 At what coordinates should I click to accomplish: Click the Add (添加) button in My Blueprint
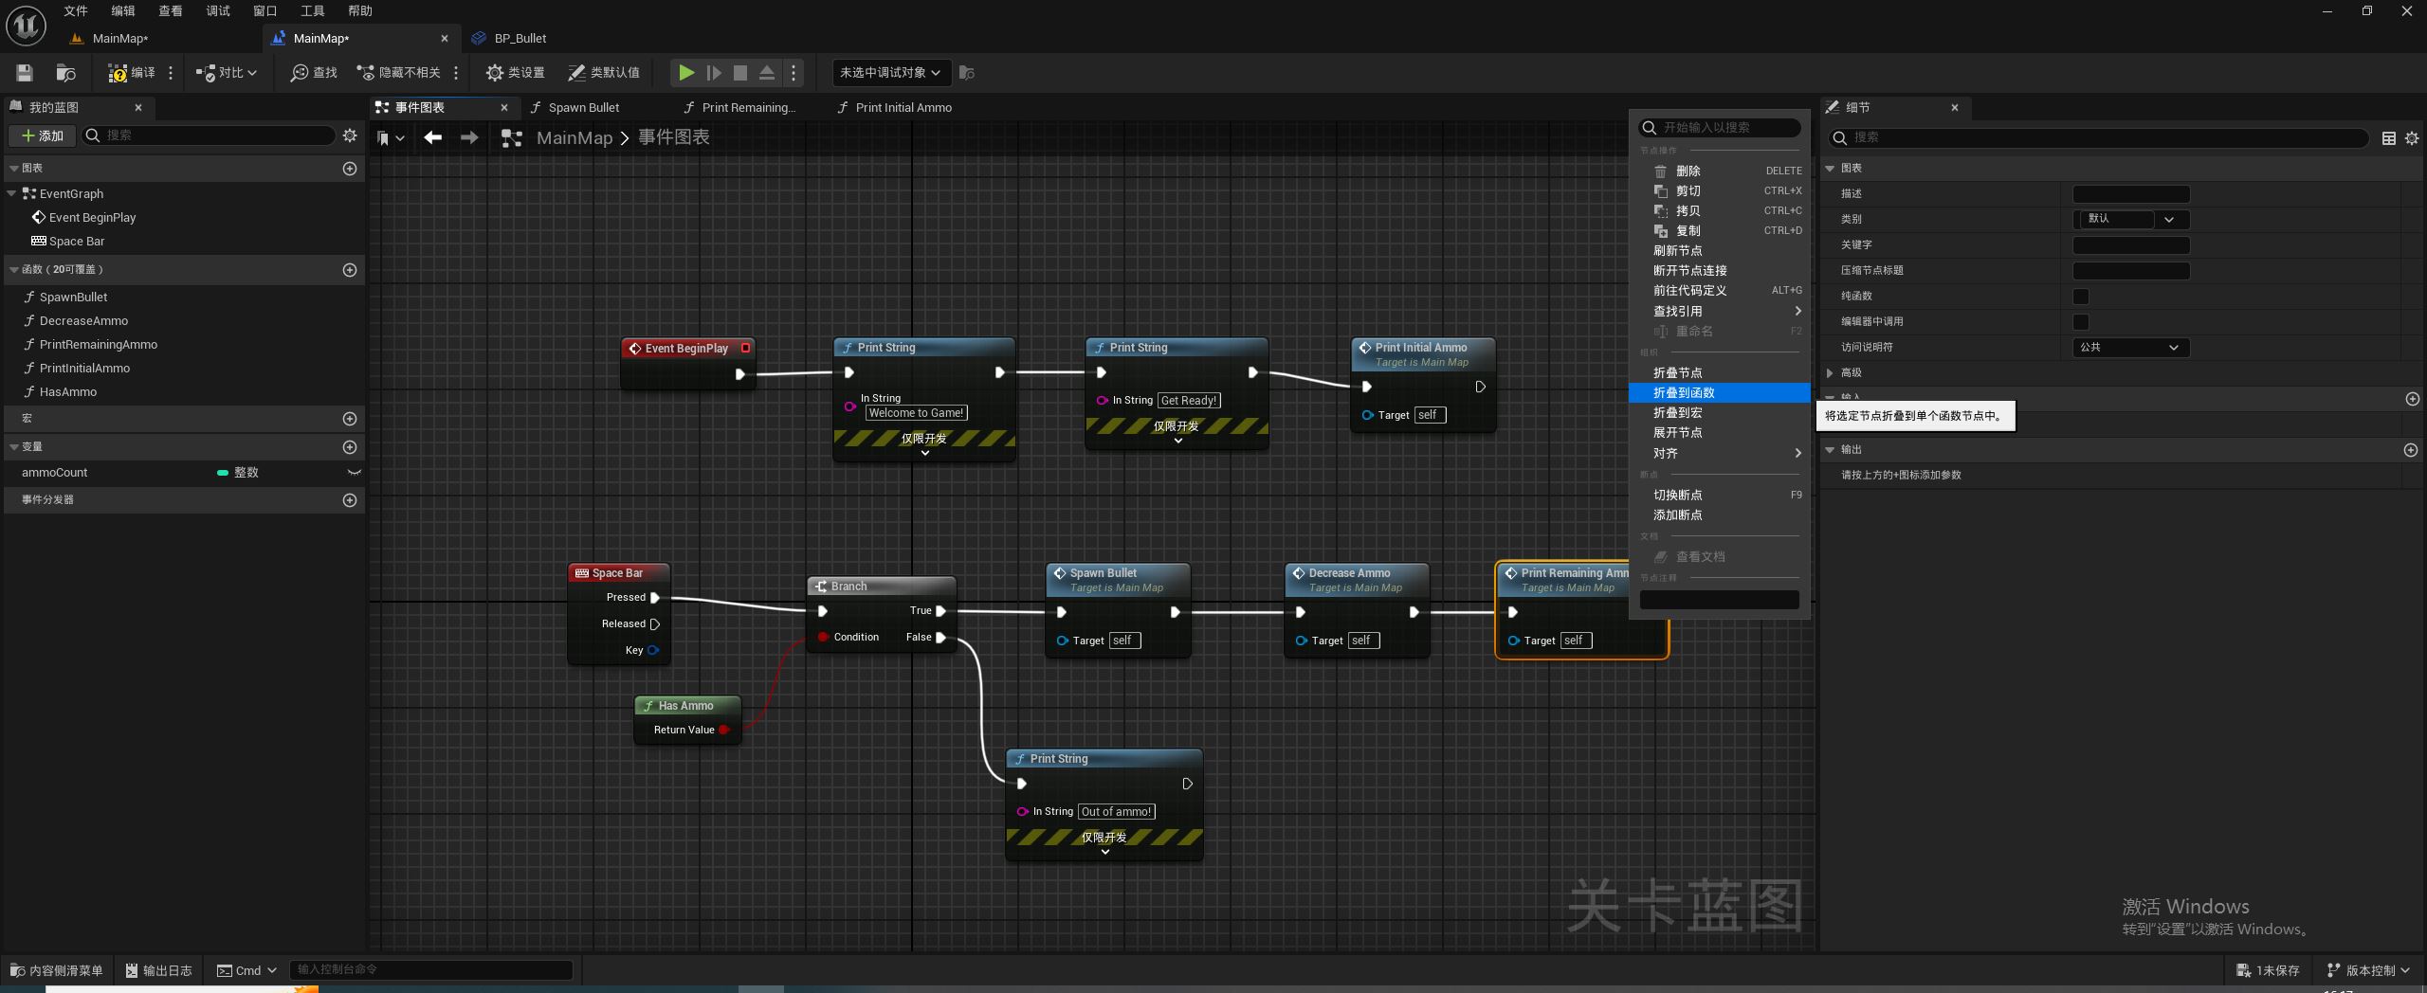click(x=43, y=135)
